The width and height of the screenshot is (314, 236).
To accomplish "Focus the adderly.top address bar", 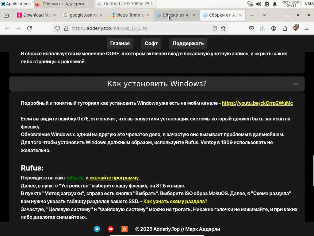I will pyautogui.click(x=140, y=28).
